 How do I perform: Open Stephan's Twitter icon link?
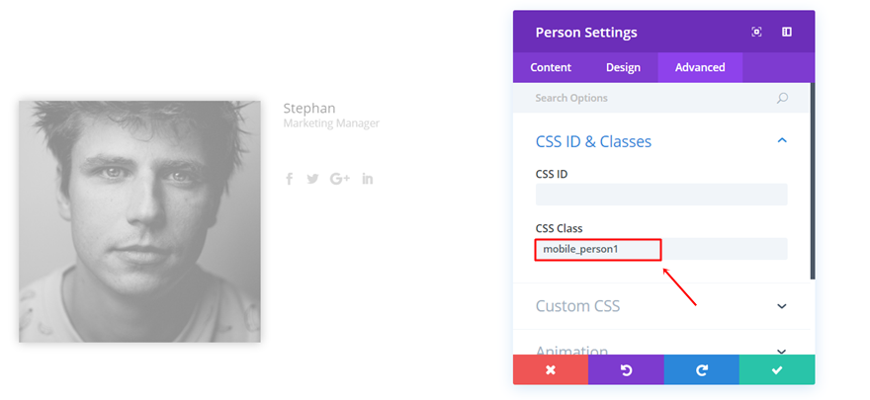point(312,179)
